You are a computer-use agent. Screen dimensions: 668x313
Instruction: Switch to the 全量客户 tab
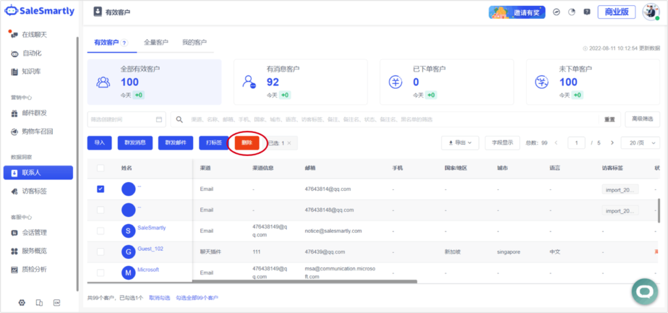156,42
